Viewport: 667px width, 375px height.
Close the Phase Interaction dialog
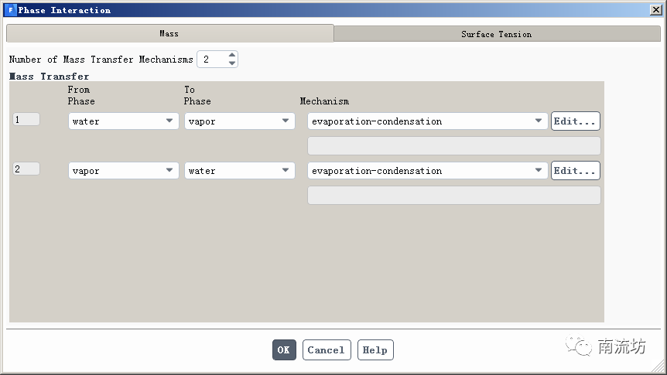(655, 10)
